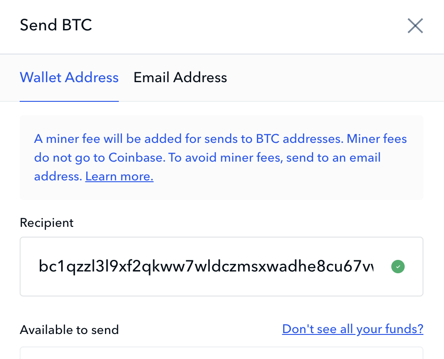Place cursor in the bc1q wallet address text
The width and height of the screenshot is (444, 359).
pos(206,267)
